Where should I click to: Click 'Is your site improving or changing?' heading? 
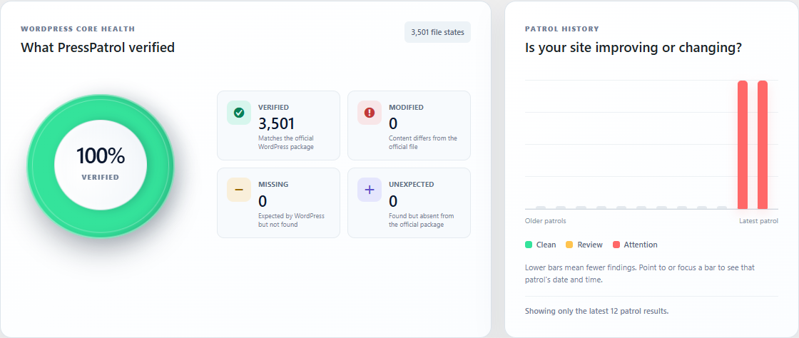(633, 48)
